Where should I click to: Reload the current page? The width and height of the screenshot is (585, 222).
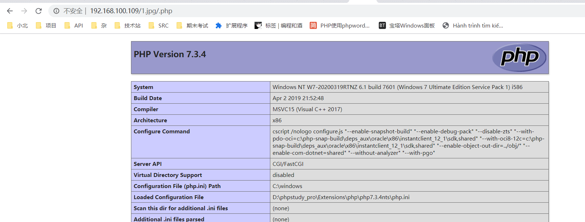click(x=39, y=11)
